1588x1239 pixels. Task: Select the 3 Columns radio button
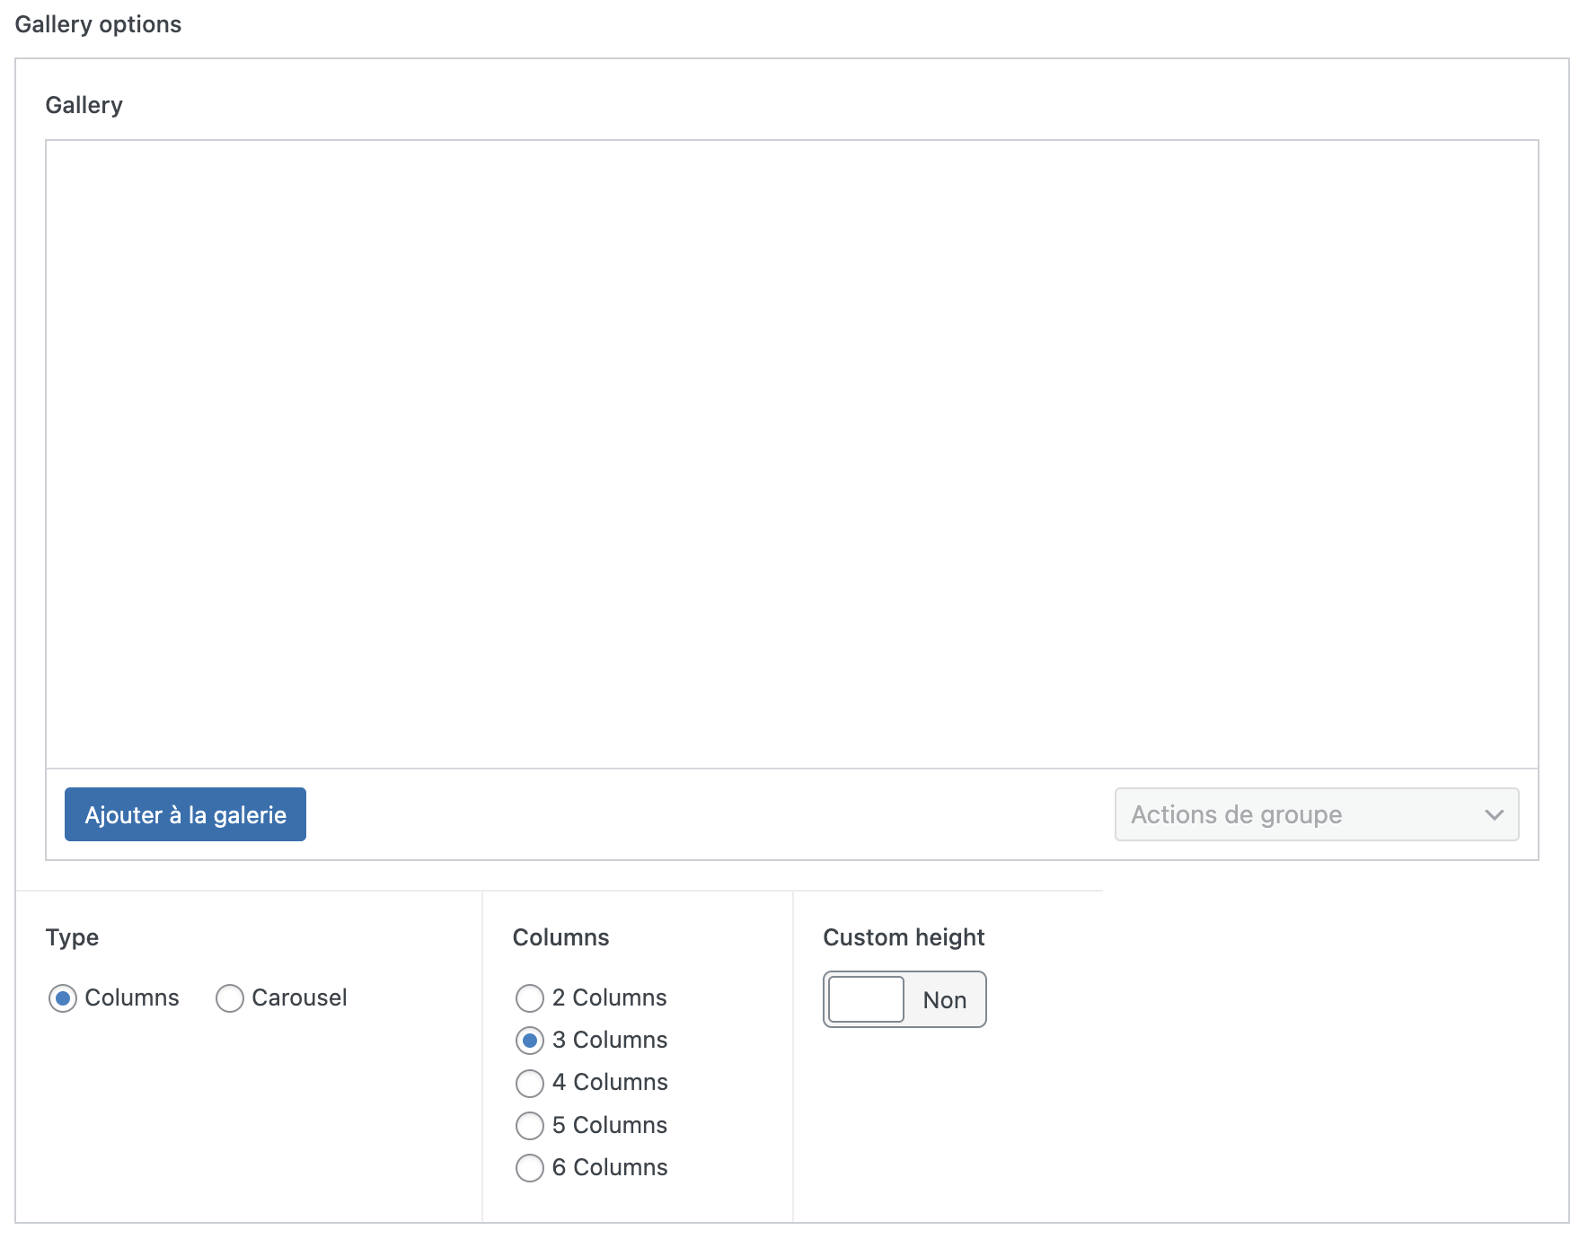(x=530, y=1041)
